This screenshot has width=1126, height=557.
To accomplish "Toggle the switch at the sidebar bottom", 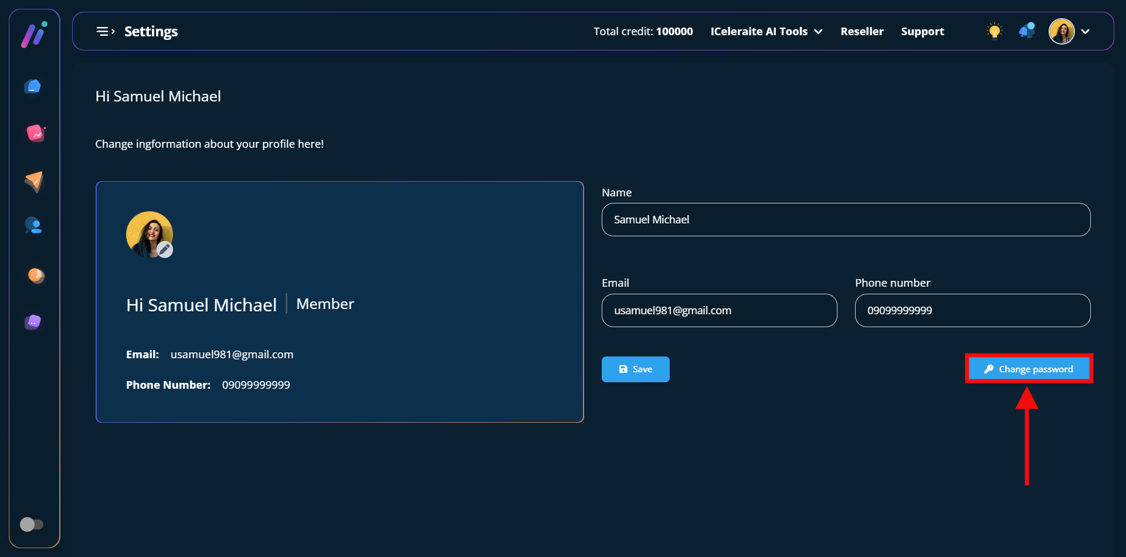I will point(32,524).
